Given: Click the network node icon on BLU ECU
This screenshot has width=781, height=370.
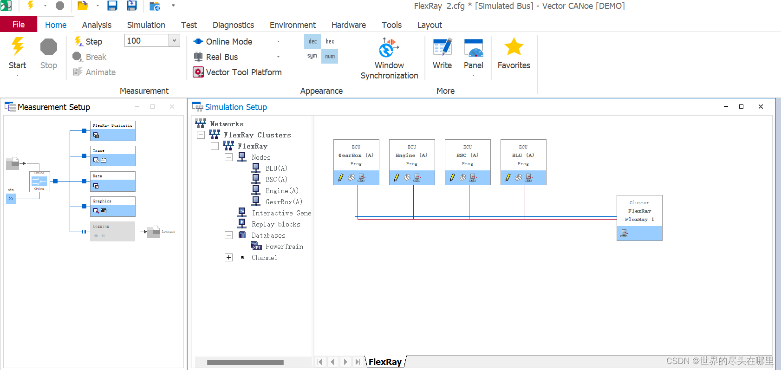Looking at the screenshot, I should click(529, 177).
